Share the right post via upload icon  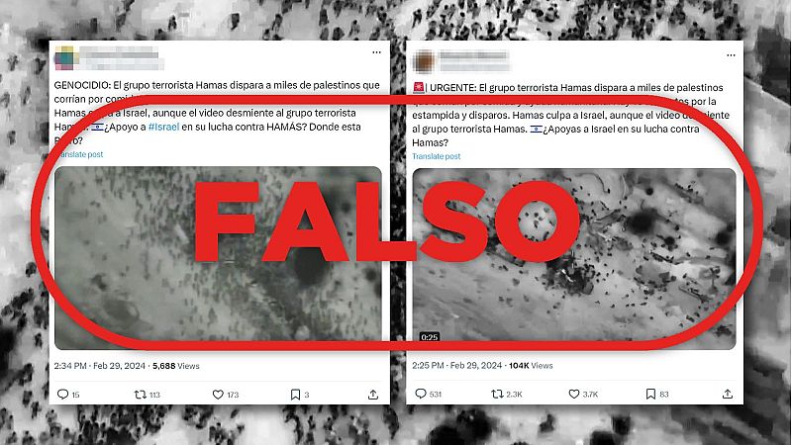[728, 394]
